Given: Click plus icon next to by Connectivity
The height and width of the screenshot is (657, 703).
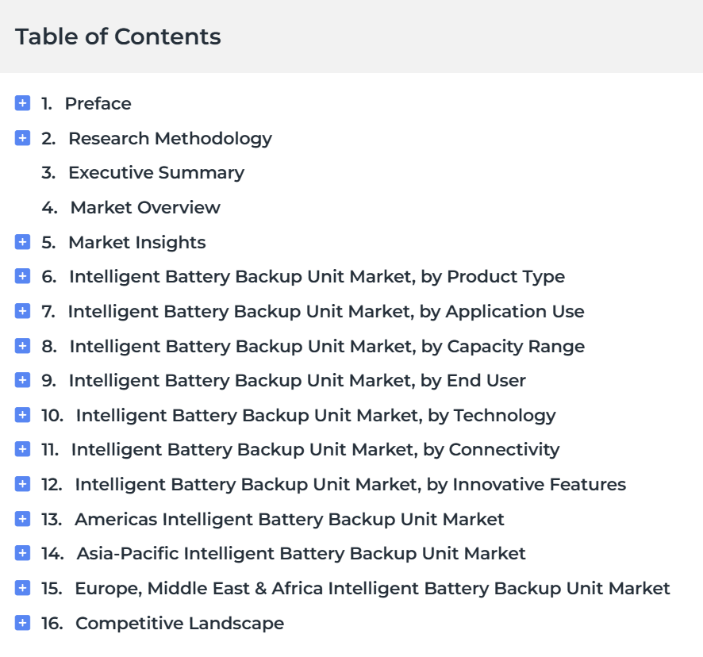Looking at the screenshot, I should 22,449.
